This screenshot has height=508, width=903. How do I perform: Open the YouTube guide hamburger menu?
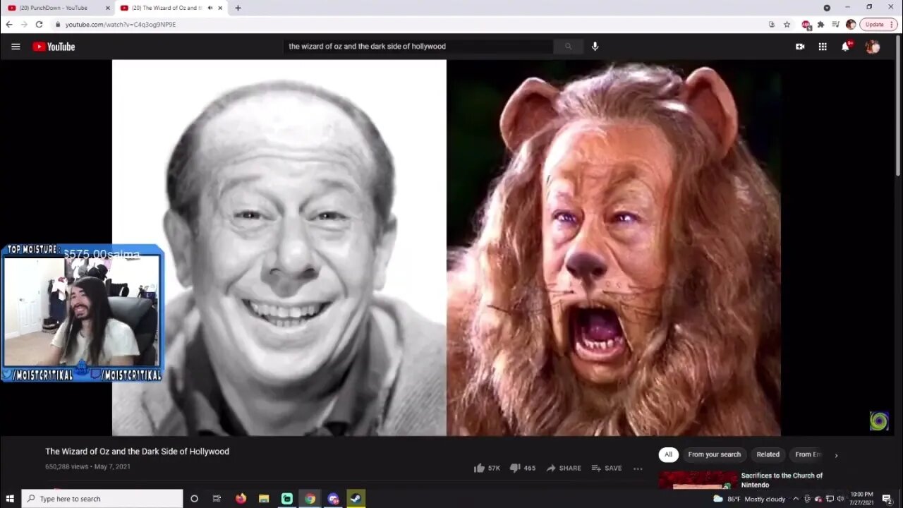16,47
